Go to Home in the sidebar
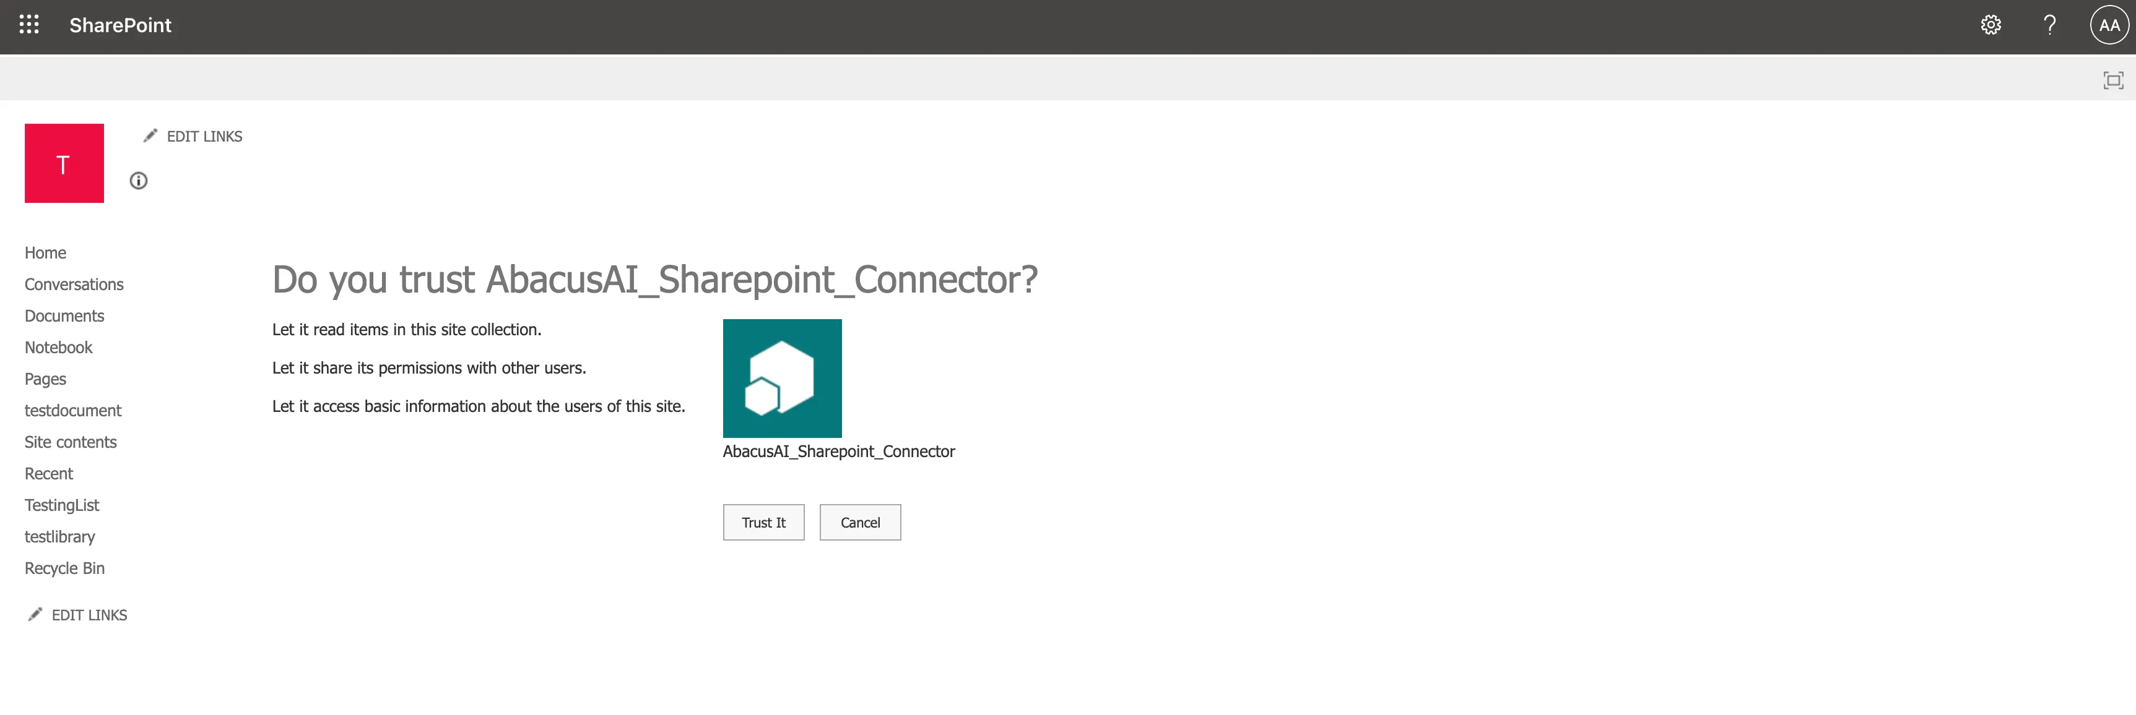2136x715 pixels. 45,252
